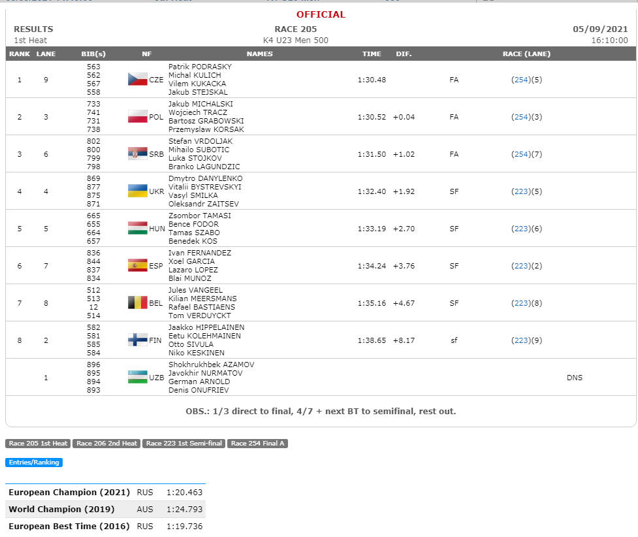Image resolution: width=638 pixels, height=537 pixels.
Task: Click the OBS. qualification note
Action: [x=321, y=412]
